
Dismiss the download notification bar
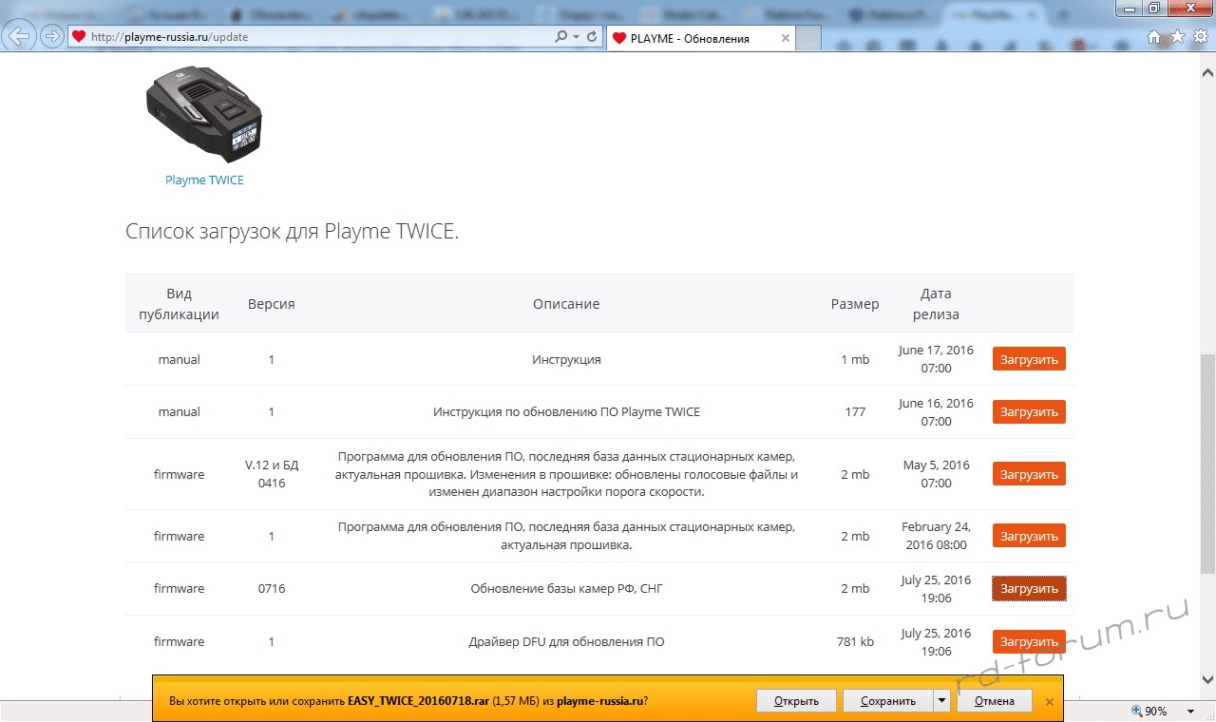pyautogui.click(x=1050, y=701)
